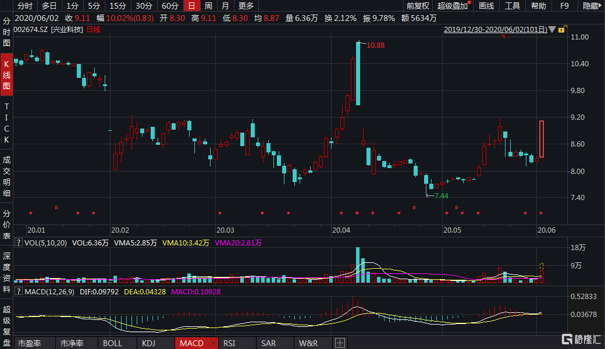The width and height of the screenshot is (605, 349).
Task: Open the 帮助 menu
Action: 539,6
